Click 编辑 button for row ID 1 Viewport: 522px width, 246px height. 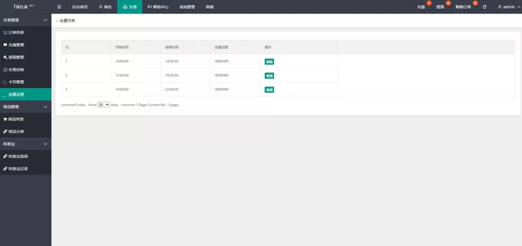pyautogui.click(x=269, y=62)
